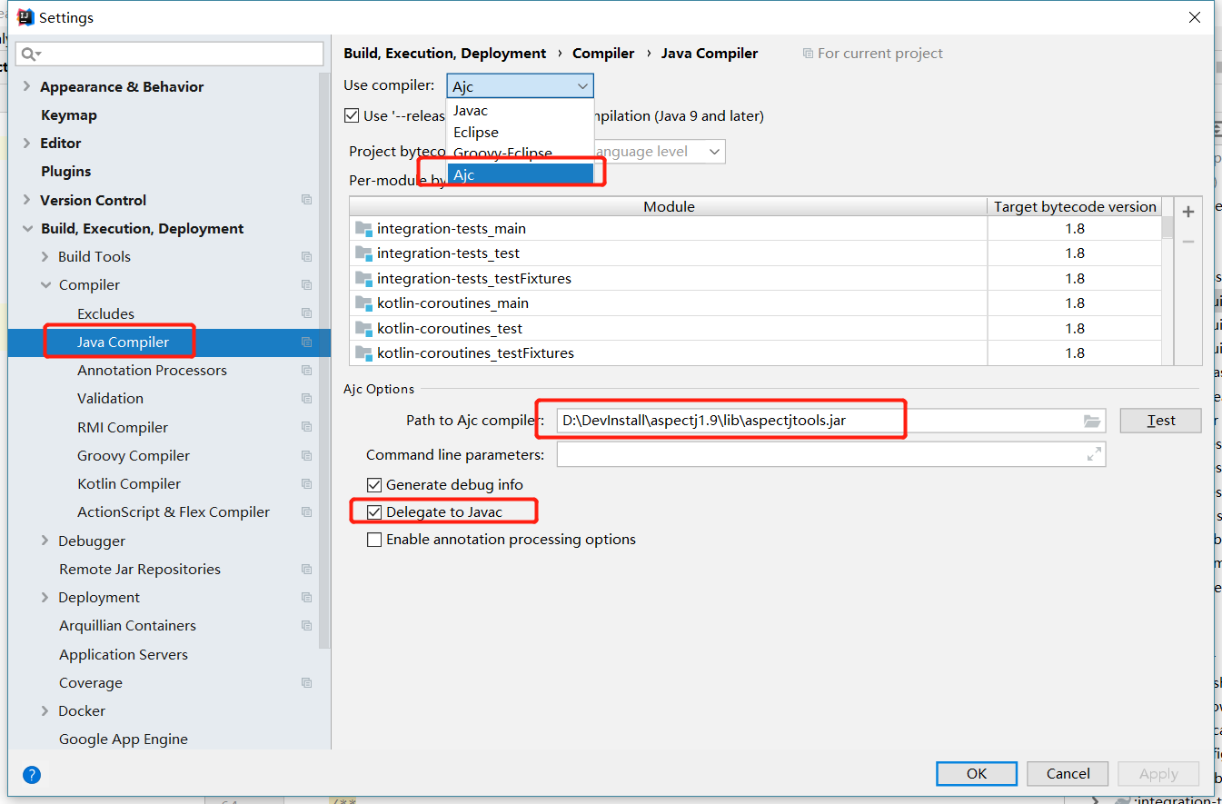The height and width of the screenshot is (804, 1222).
Task: Expand the Deployment tree node
Action: coord(45,598)
